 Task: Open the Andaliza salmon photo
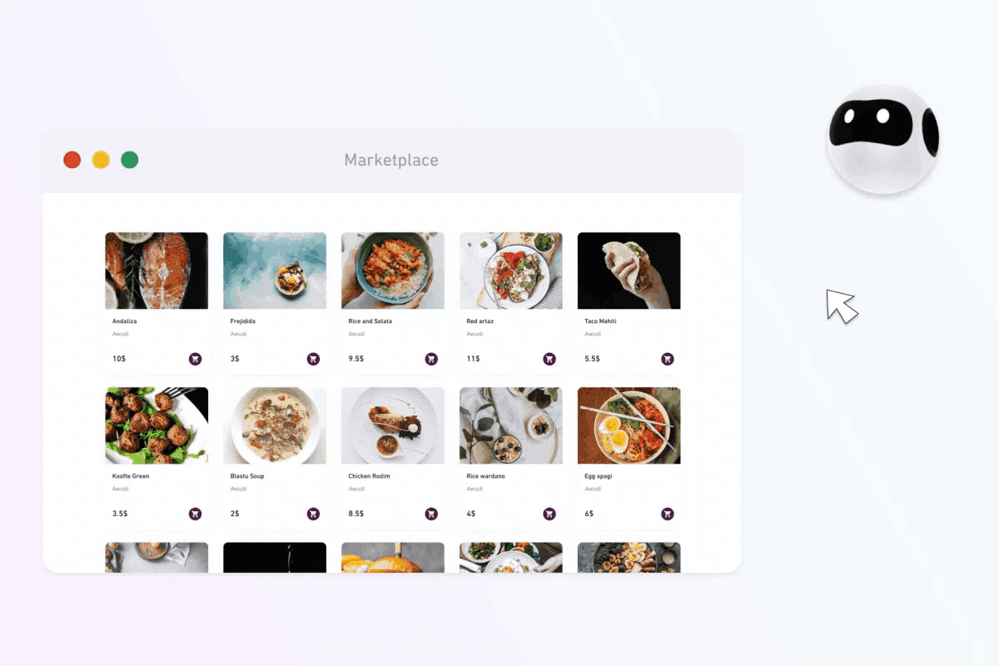(157, 271)
